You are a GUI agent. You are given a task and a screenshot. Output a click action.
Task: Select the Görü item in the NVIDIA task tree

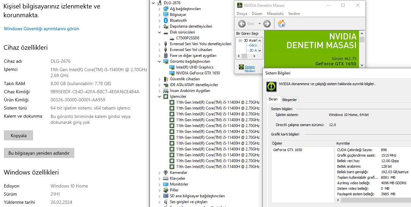click(253, 45)
